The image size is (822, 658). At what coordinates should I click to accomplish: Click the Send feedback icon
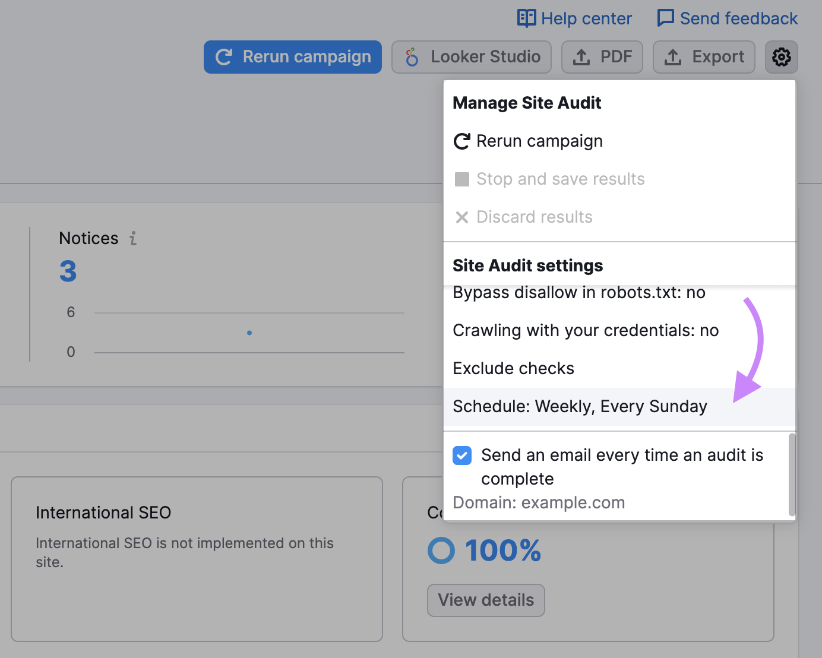pos(665,18)
